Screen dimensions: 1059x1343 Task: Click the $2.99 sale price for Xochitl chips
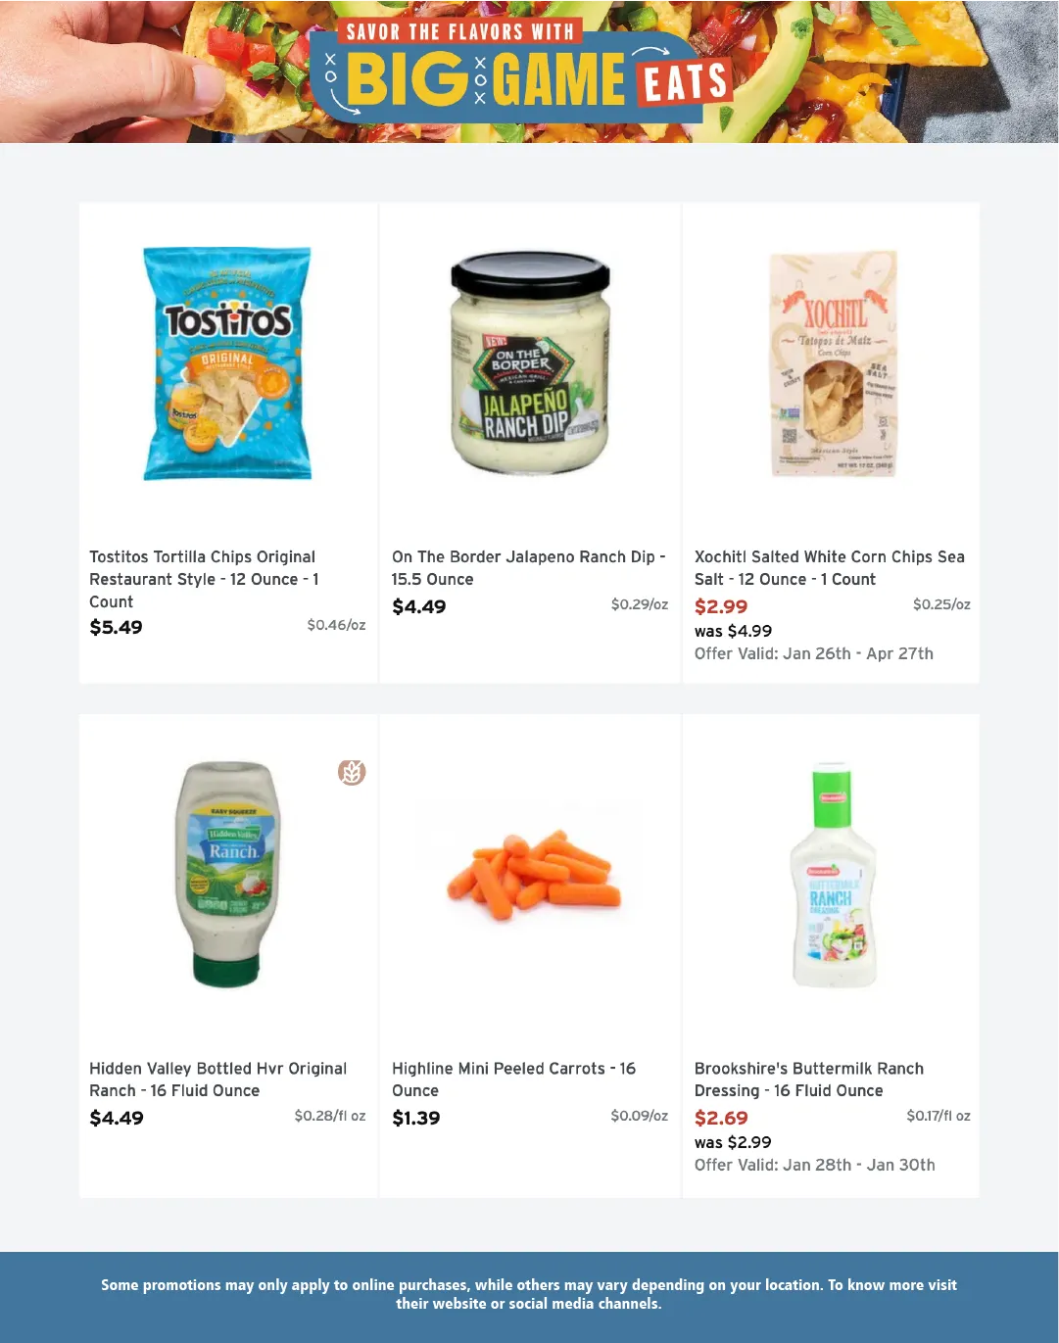[721, 606]
